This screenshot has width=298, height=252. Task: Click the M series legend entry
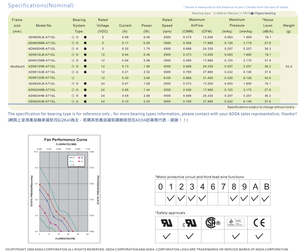80,158
